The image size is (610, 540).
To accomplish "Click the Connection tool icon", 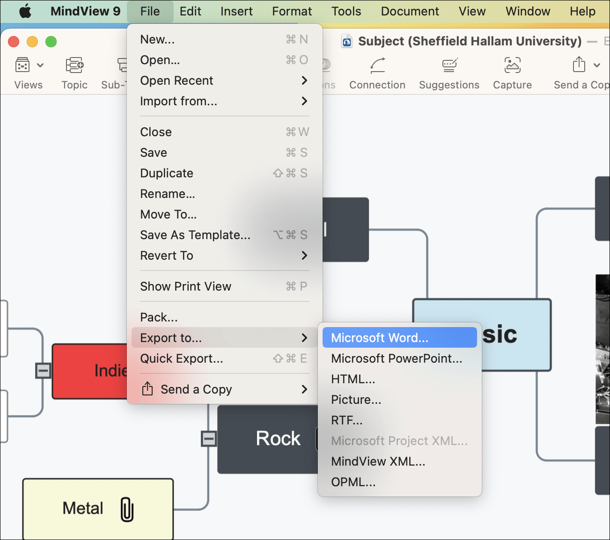I will pyautogui.click(x=377, y=66).
